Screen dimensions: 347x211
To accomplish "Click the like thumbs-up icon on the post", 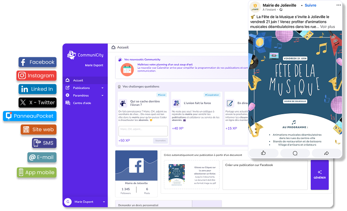I will 264,153.
